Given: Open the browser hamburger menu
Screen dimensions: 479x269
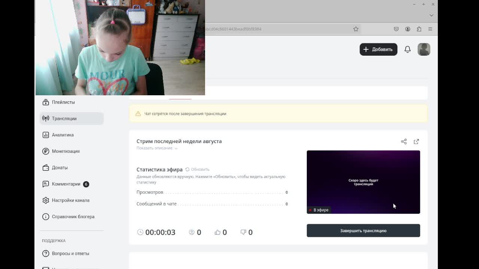Looking at the screenshot, I should 430,29.
